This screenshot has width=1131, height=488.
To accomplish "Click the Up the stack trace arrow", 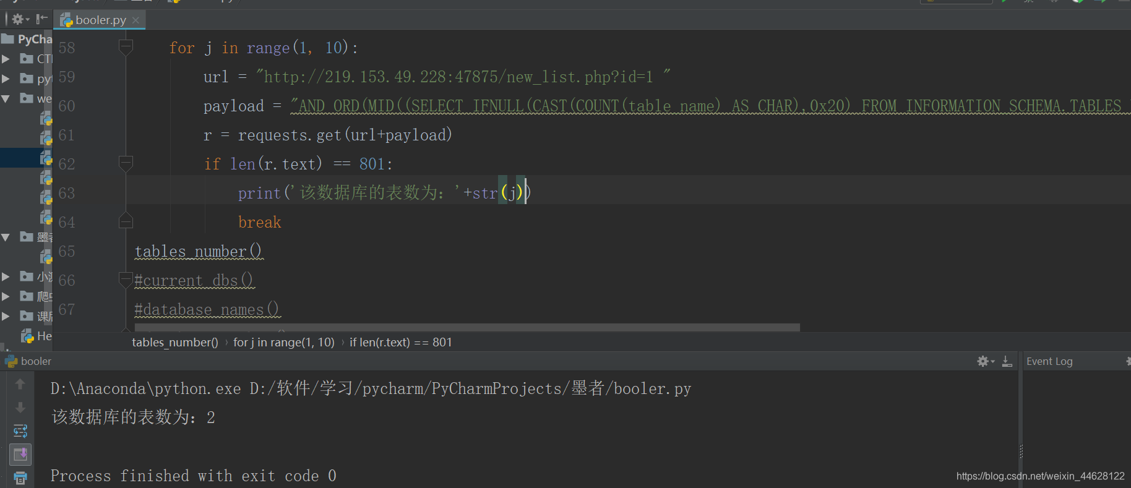I will tap(20, 384).
